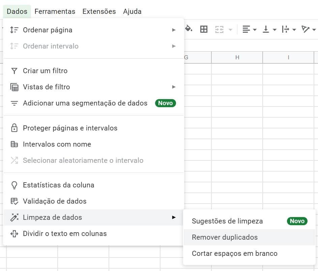Viewport: 318px width, 271px height.
Task: Click the fill color paint bucket icon
Action: point(189,29)
